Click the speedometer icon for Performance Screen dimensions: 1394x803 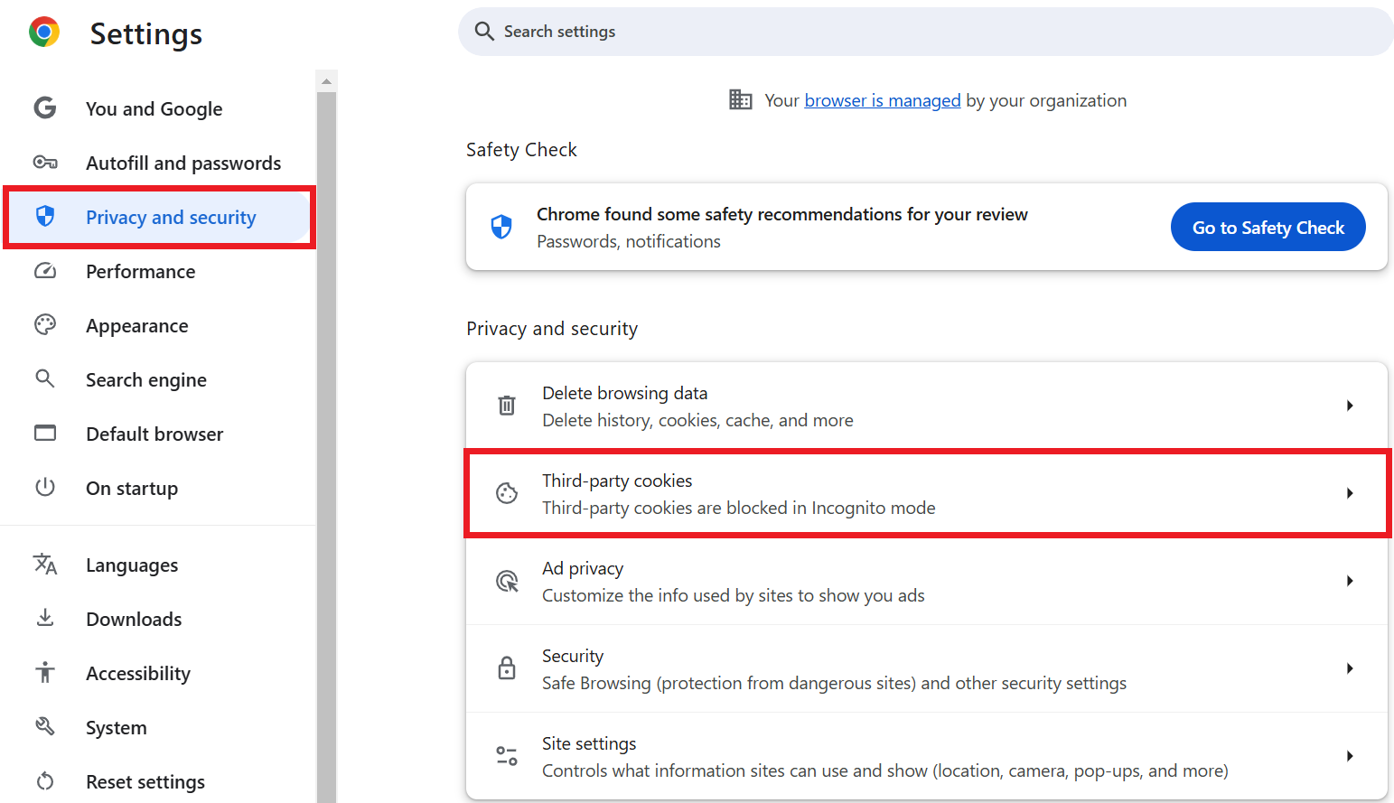click(45, 271)
